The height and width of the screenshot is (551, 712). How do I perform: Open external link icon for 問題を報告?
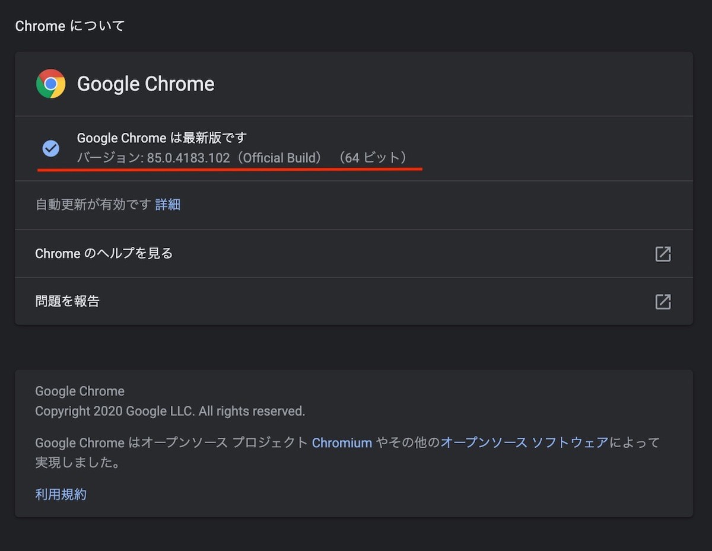[x=663, y=301]
